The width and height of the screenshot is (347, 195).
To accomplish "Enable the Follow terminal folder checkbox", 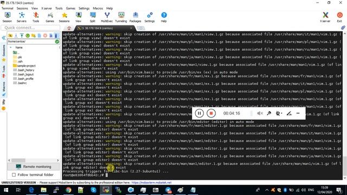I will point(14,175).
